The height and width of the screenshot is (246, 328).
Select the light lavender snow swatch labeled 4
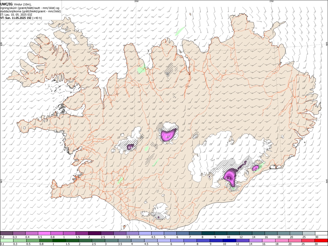[x=145, y=233]
